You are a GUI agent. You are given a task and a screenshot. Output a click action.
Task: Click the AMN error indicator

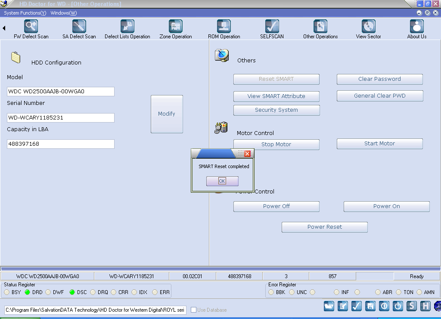419,292
